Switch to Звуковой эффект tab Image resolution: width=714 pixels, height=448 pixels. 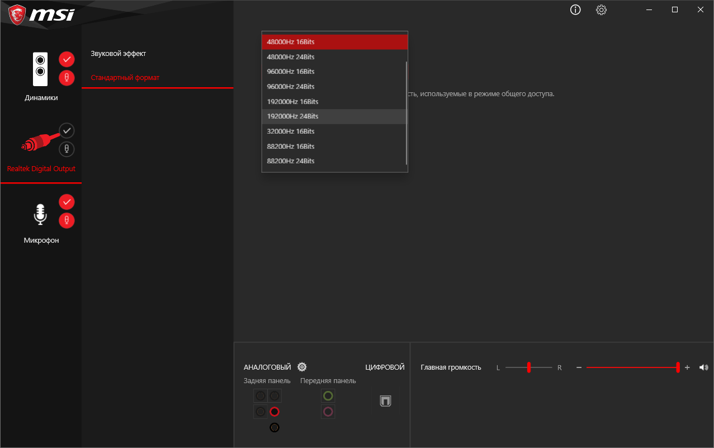(118, 54)
